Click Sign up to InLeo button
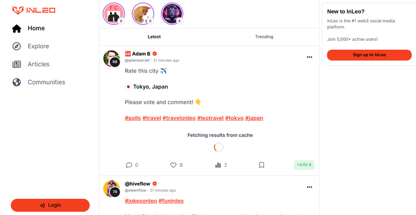The image size is (416, 215). click(369, 55)
